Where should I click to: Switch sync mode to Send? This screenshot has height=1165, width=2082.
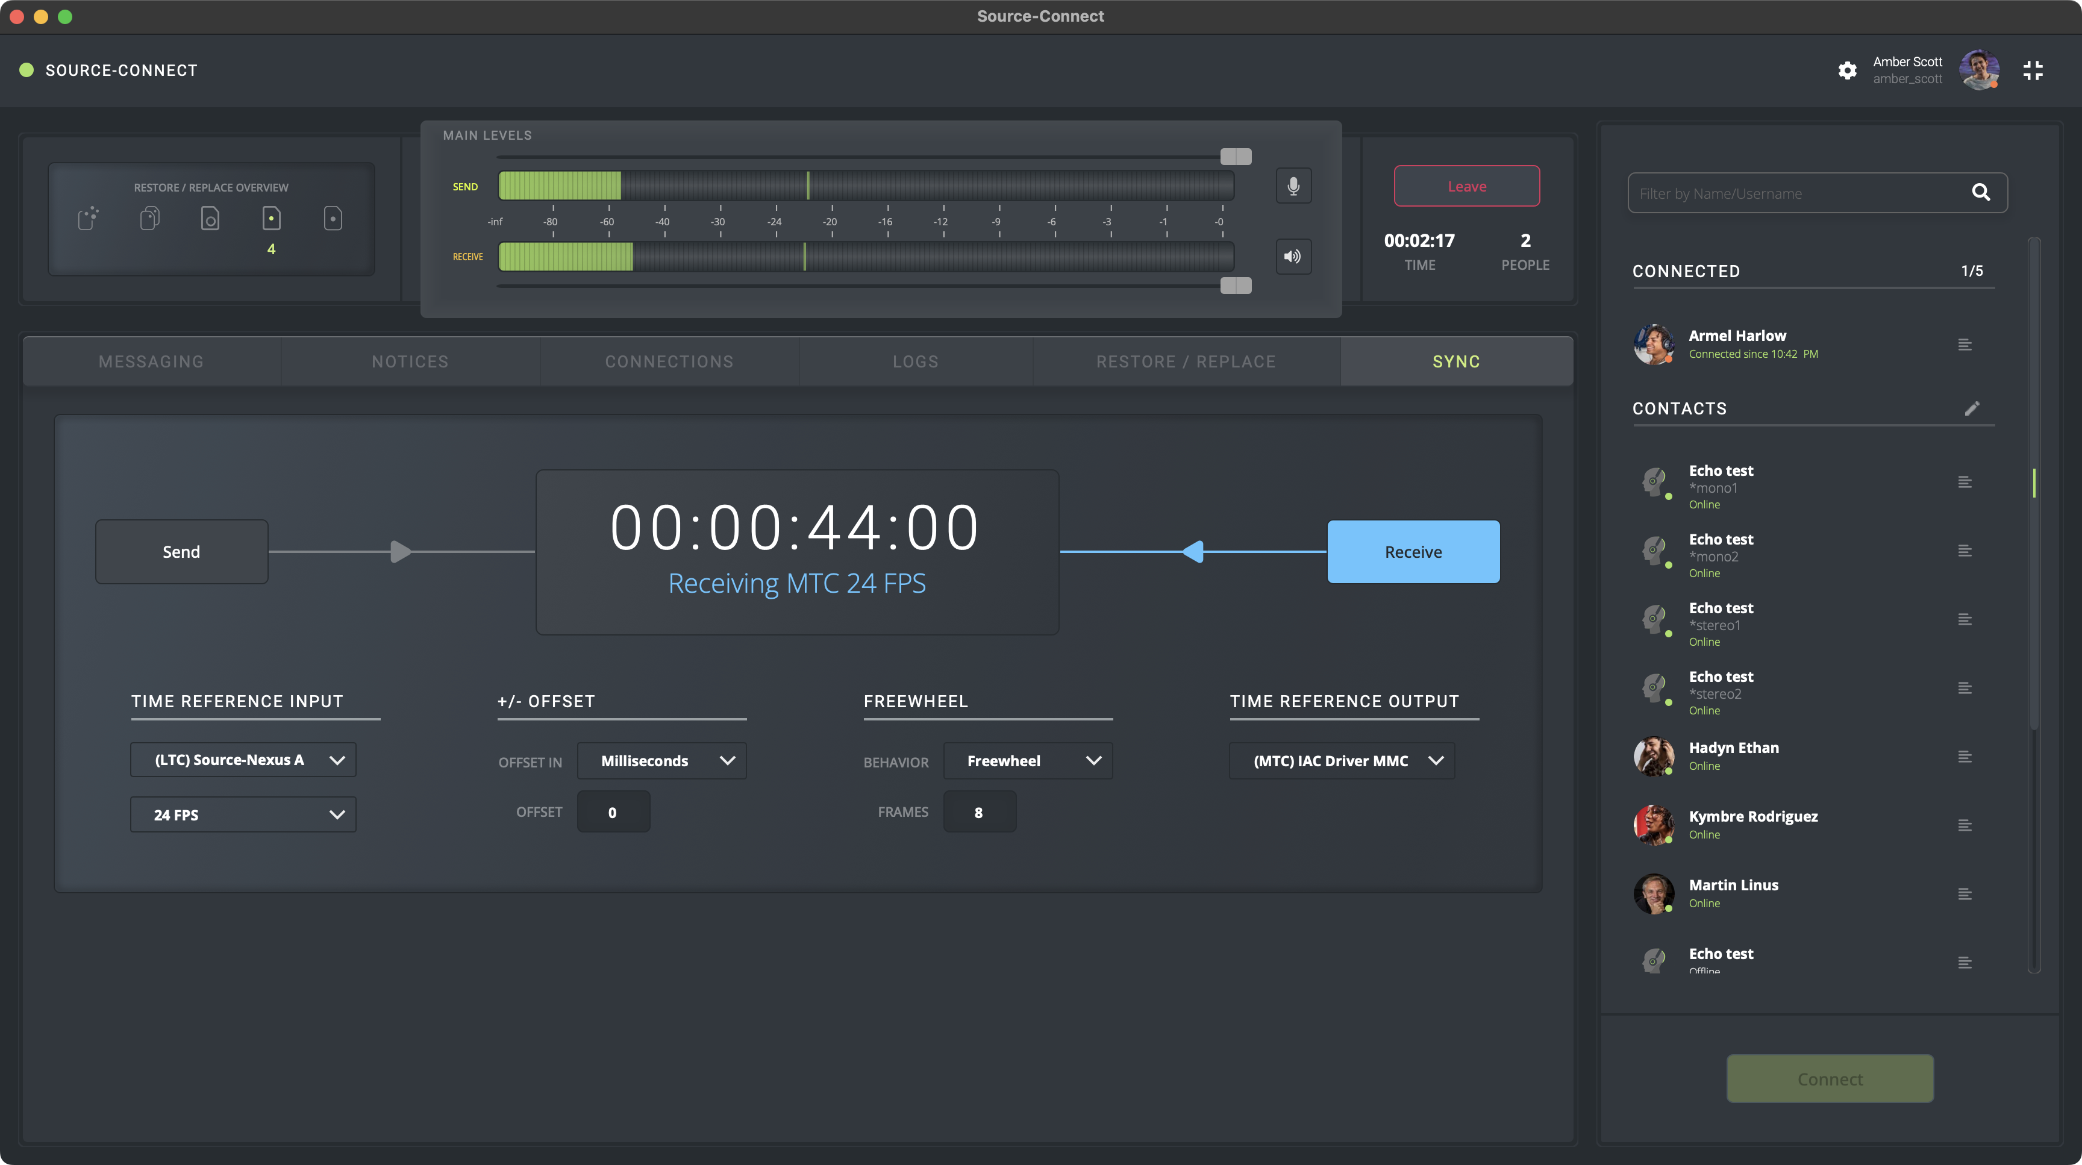tap(181, 552)
